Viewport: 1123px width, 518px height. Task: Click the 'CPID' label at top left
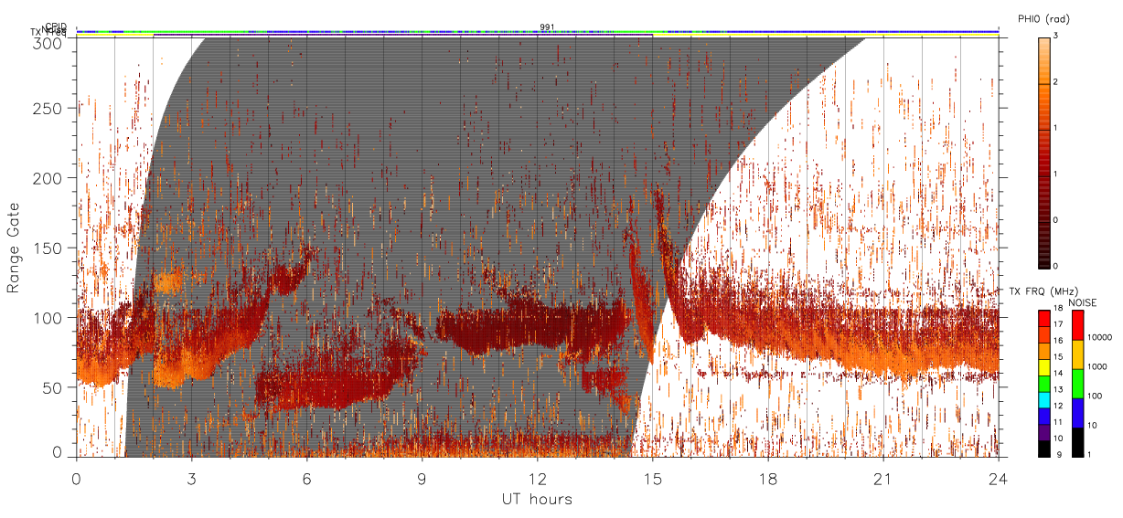(56, 26)
